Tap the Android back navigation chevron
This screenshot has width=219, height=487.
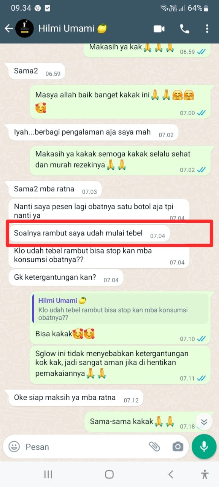pos(171,474)
